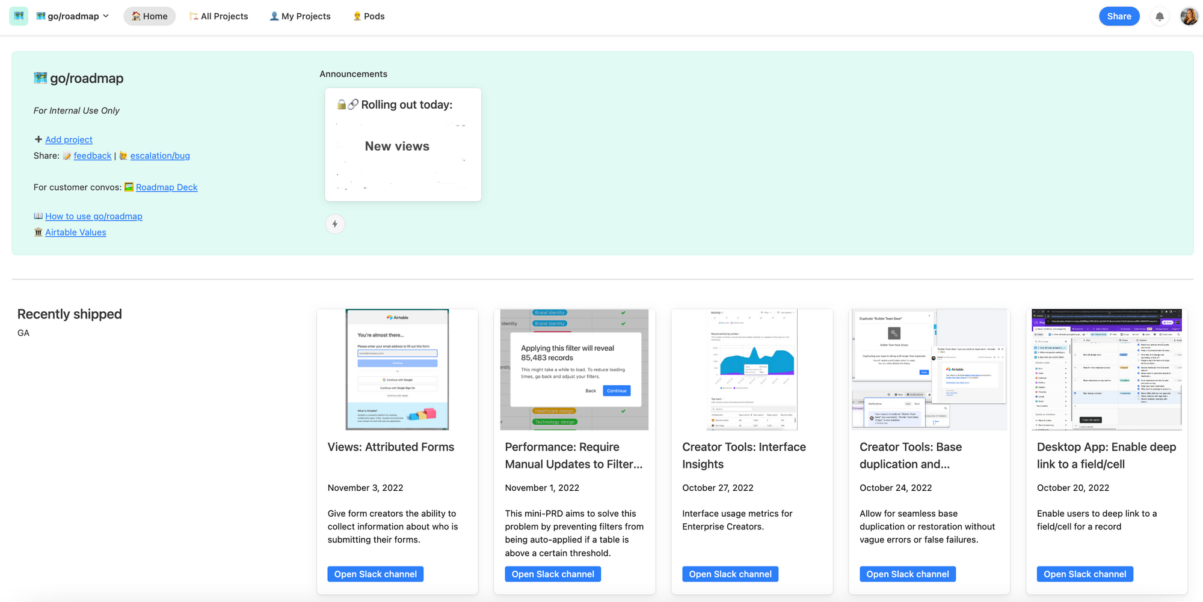Click the Creator Tools: Base duplication title
The height and width of the screenshot is (602, 1203).
click(911, 455)
